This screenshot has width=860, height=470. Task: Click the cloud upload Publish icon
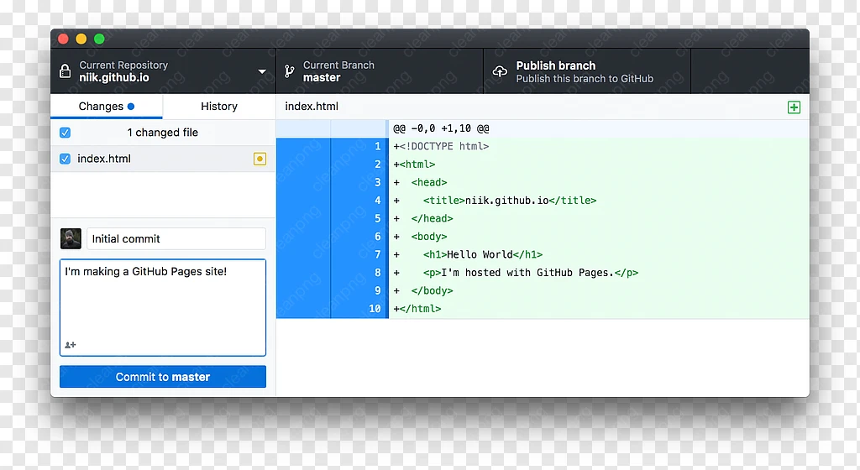click(501, 71)
